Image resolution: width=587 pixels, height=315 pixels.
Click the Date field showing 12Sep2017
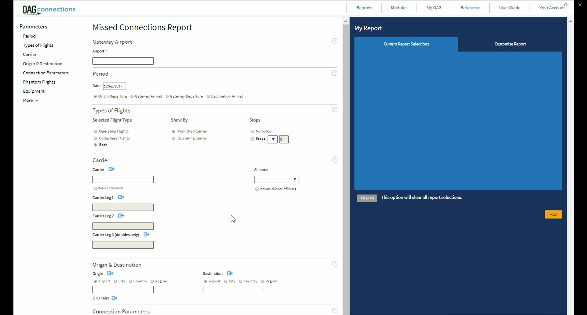[x=115, y=86]
